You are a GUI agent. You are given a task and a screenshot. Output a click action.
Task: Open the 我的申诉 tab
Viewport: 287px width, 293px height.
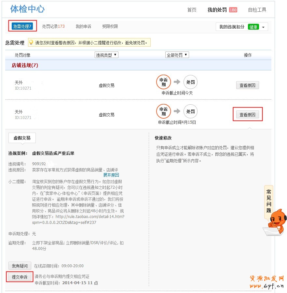tap(83, 26)
